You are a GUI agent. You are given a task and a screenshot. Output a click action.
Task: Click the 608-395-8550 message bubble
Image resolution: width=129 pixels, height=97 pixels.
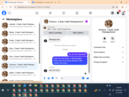click(54, 70)
